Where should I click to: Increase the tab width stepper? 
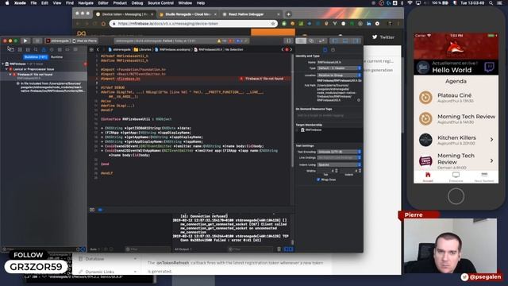[x=337, y=170]
